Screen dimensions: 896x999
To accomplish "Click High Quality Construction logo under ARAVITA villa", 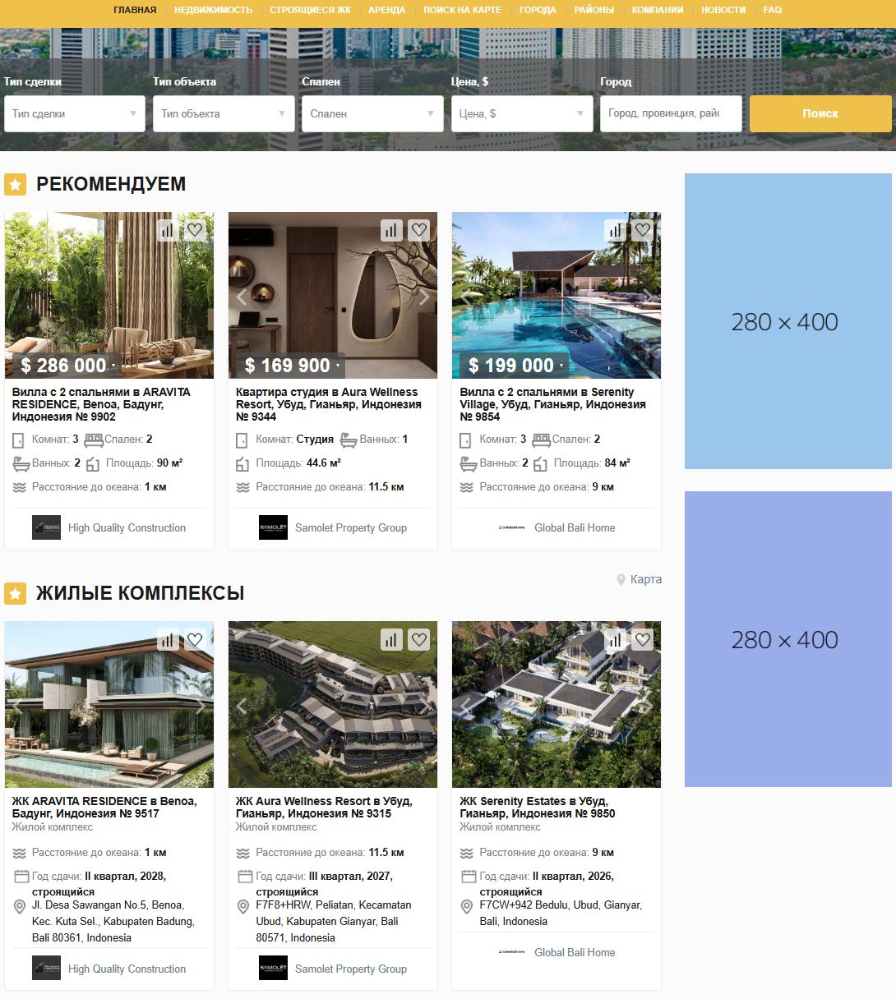I will [46, 527].
